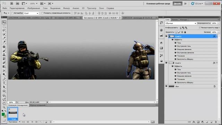Play the animation
Screen dimensions: 222x125
[x=32, y=122]
